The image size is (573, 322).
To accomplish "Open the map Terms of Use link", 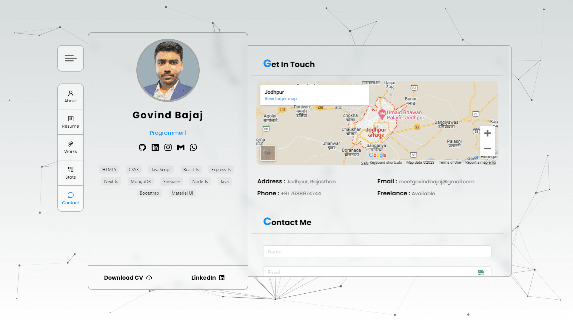I will tap(450, 162).
